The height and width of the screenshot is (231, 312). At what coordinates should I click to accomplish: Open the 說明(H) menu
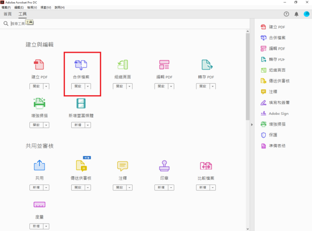point(60,7)
